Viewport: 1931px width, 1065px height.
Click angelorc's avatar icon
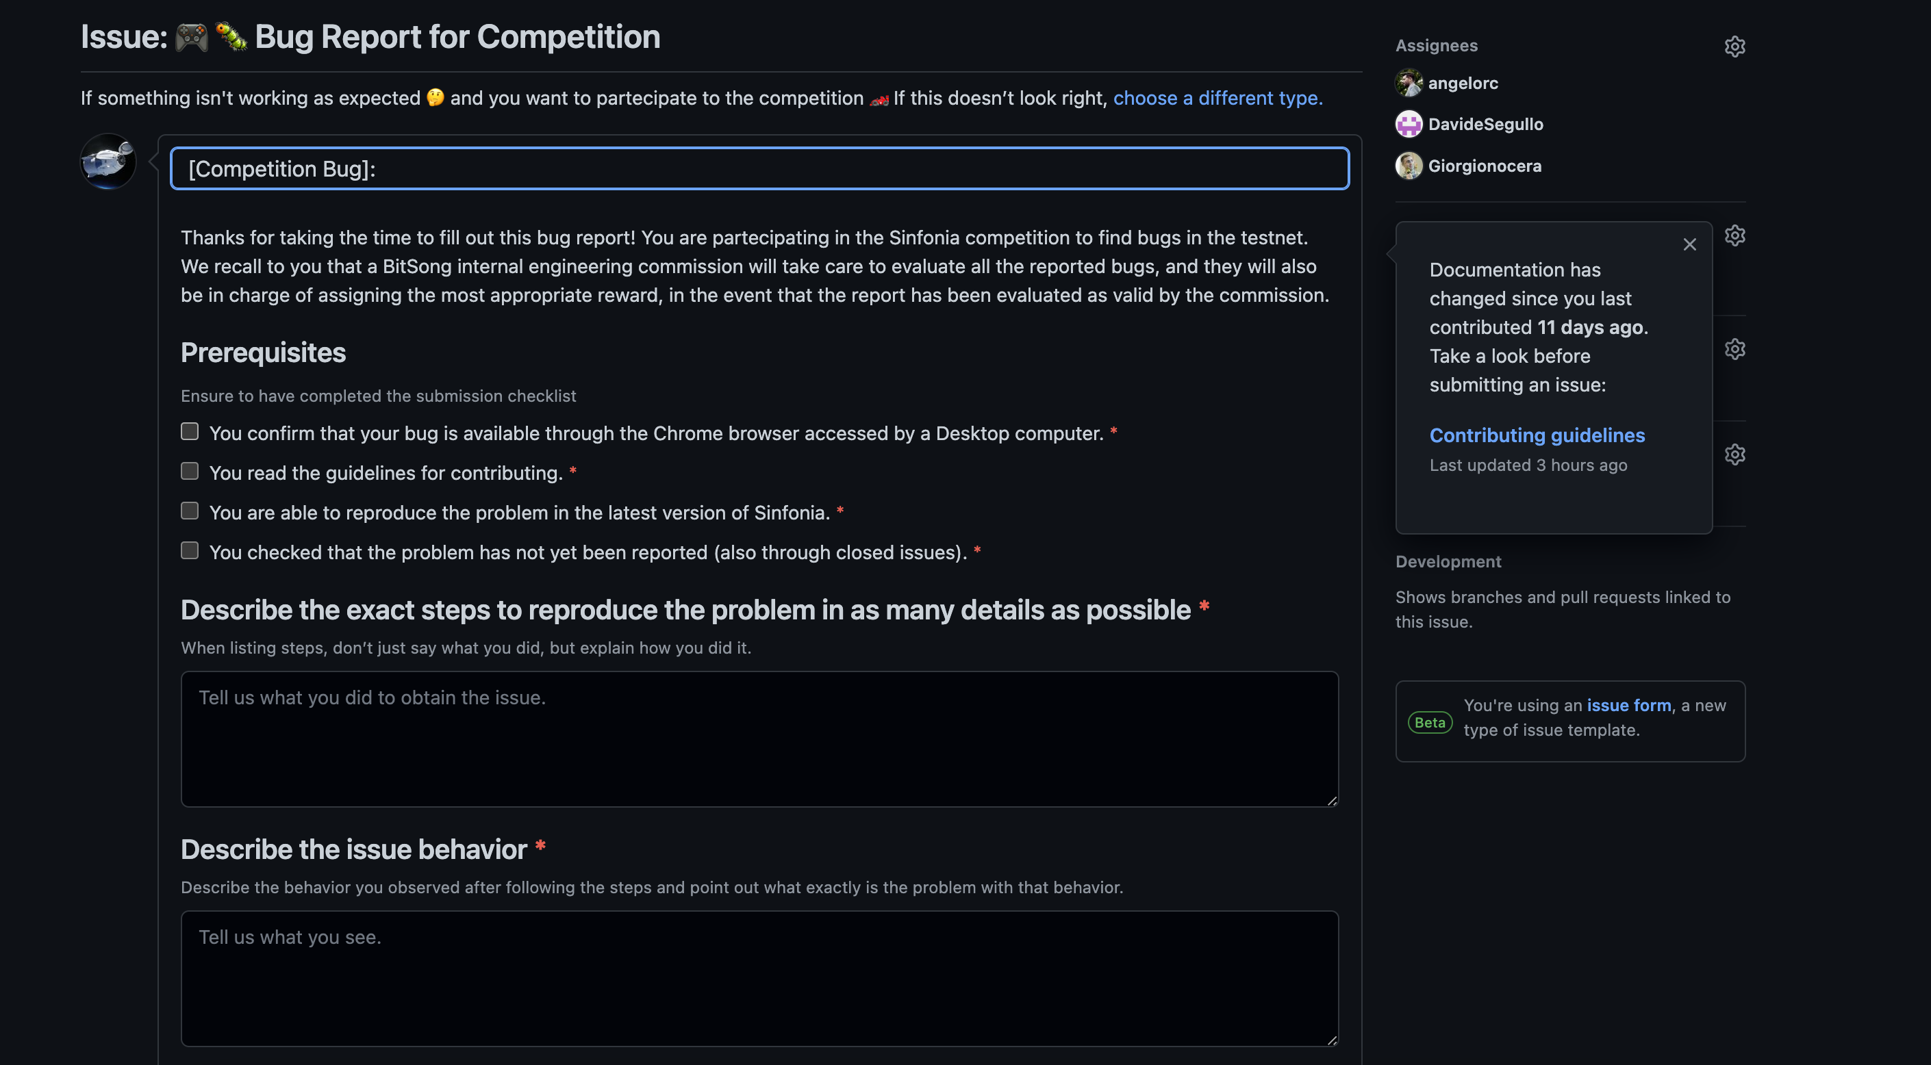pos(1409,84)
